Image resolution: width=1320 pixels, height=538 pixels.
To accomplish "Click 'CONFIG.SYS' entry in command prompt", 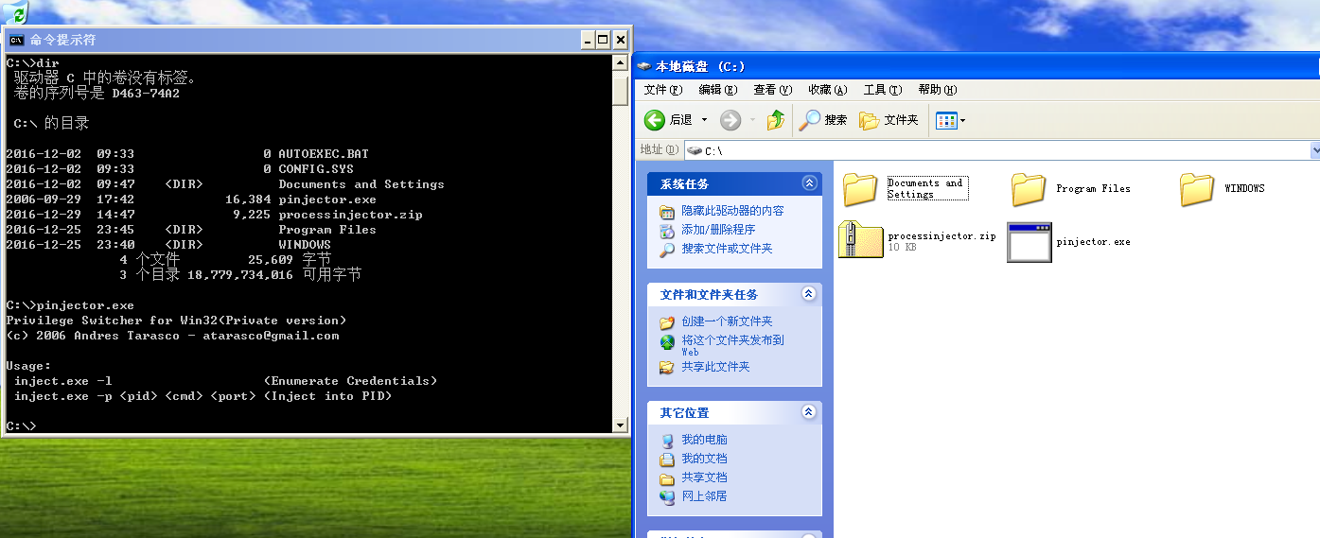I will (x=316, y=169).
